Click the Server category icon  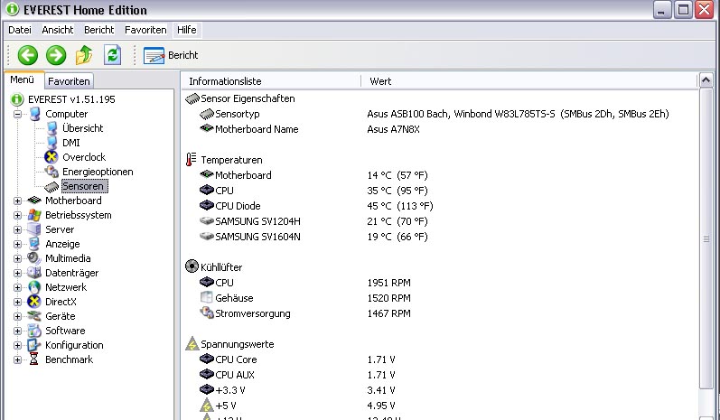click(x=34, y=229)
